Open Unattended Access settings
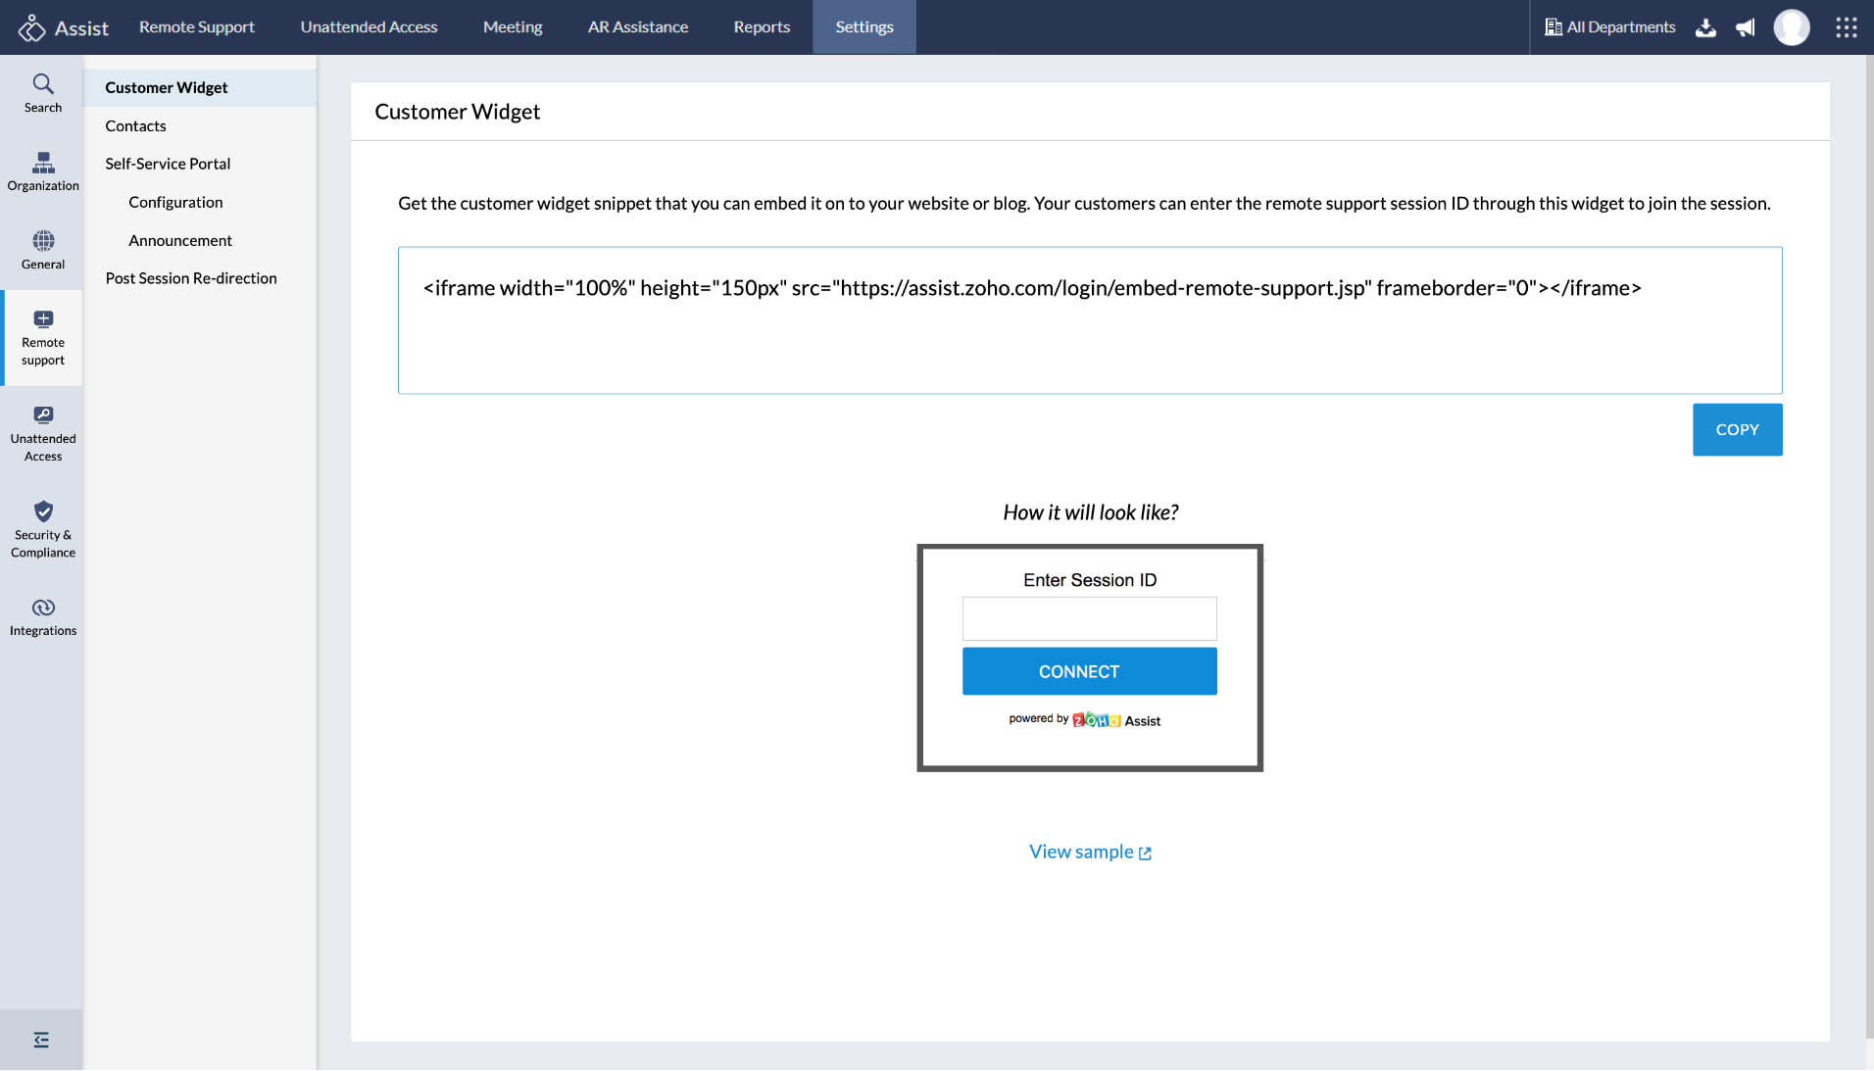Viewport: 1874px width, 1071px height. (x=42, y=432)
